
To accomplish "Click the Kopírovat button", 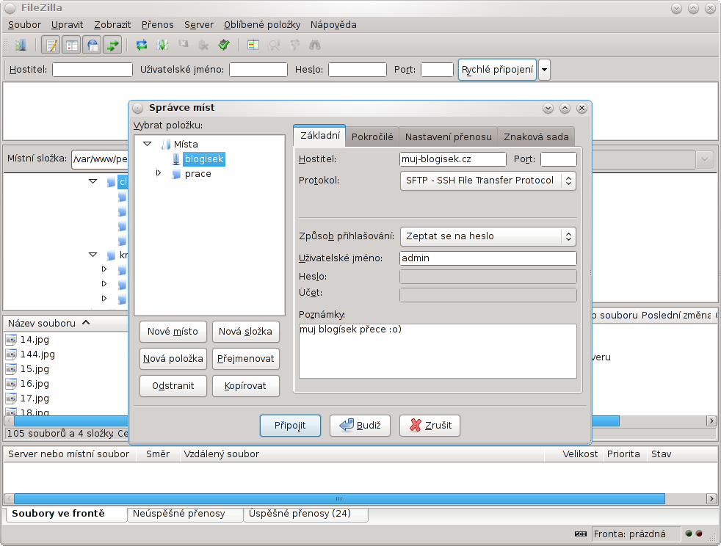I will [x=245, y=386].
